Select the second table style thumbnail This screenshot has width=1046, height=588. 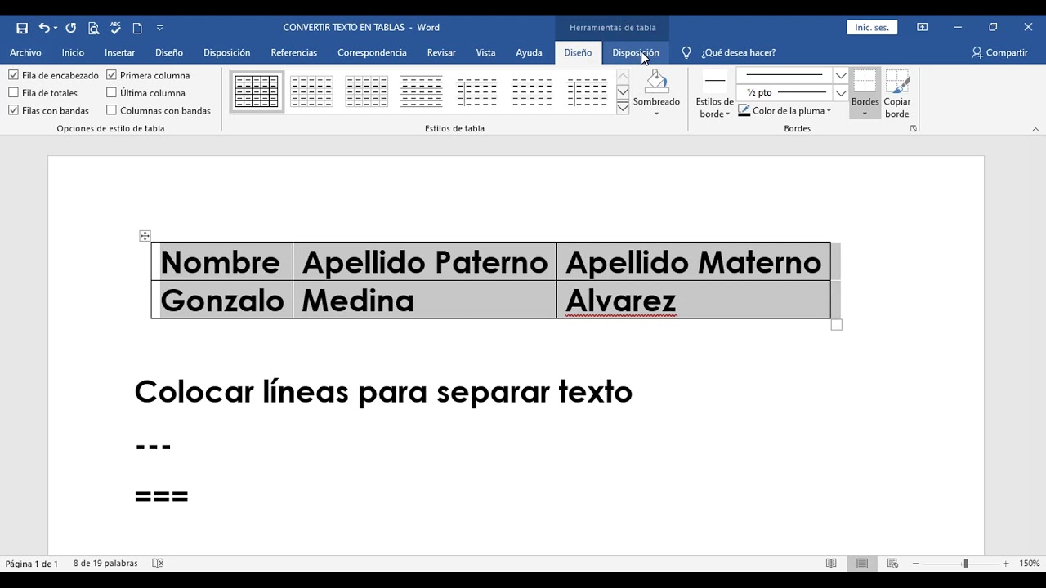click(x=311, y=91)
